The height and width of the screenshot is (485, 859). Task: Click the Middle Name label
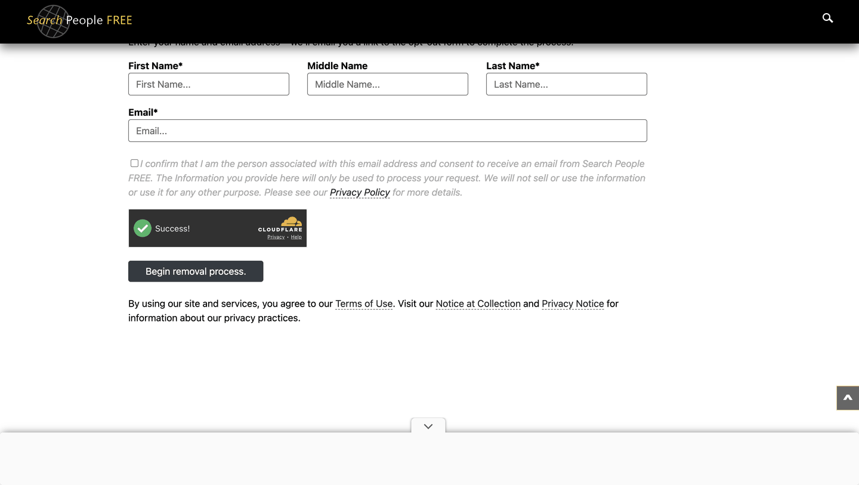pos(338,66)
